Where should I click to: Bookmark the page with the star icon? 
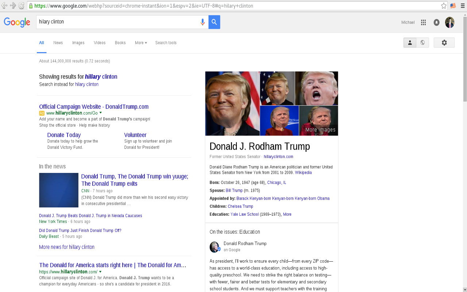click(x=444, y=6)
